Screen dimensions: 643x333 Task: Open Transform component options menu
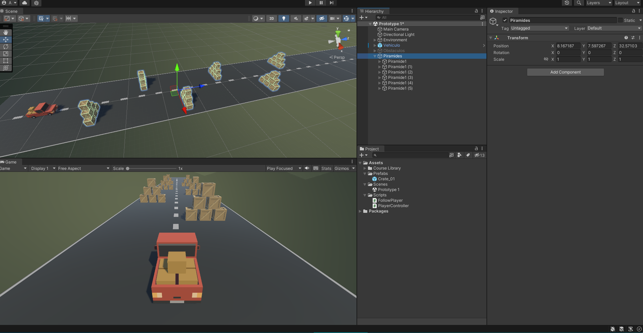click(x=639, y=38)
